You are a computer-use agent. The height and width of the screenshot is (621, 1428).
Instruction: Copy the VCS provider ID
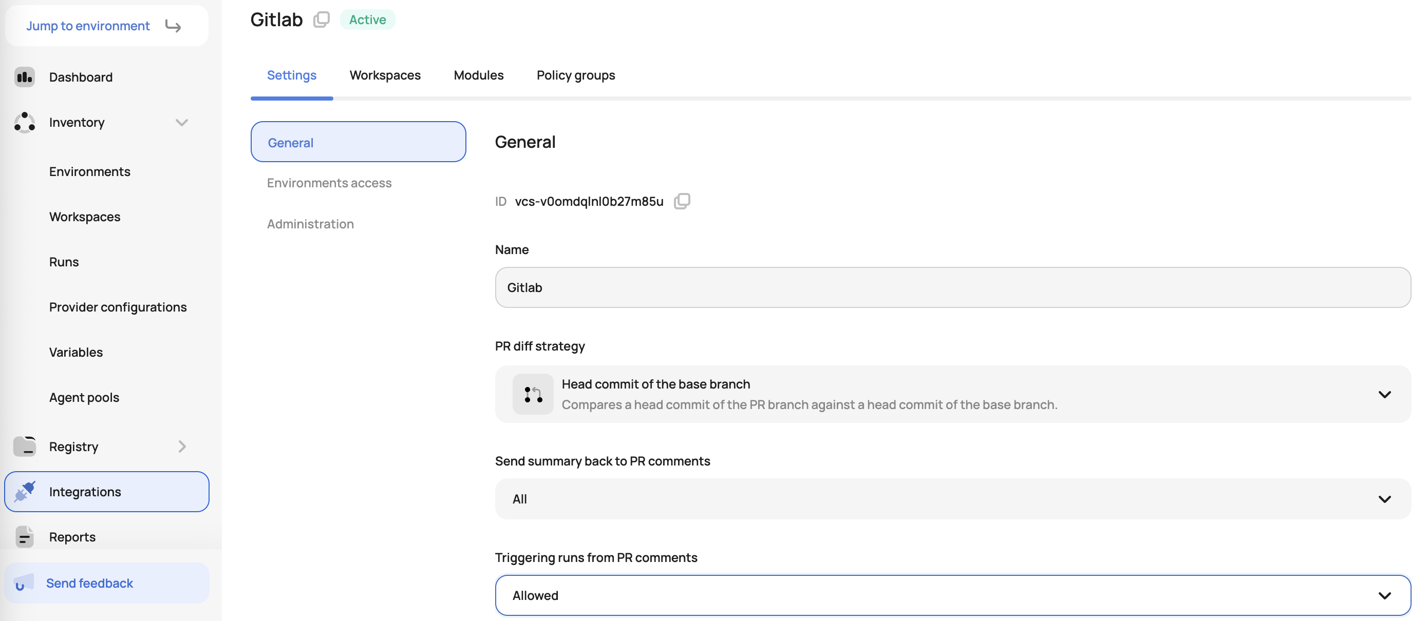(682, 201)
